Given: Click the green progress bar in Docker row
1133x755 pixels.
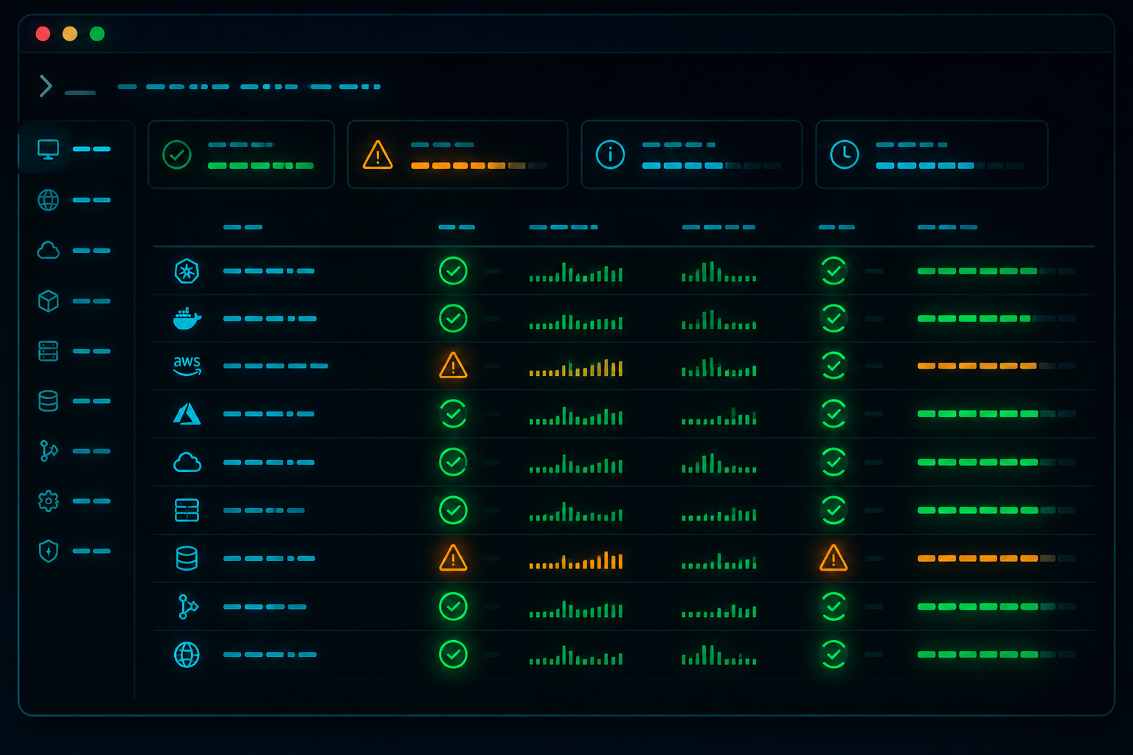Looking at the screenshot, I should click(x=997, y=319).
